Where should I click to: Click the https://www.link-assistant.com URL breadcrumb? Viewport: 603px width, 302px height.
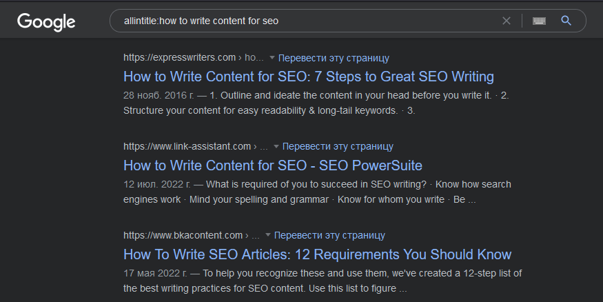pyautogui.click(x=195, y=147)
